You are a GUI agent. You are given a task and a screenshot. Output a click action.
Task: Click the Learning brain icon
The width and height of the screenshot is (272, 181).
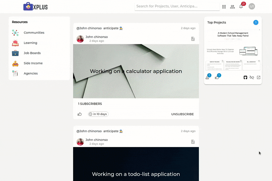point(15,43)
